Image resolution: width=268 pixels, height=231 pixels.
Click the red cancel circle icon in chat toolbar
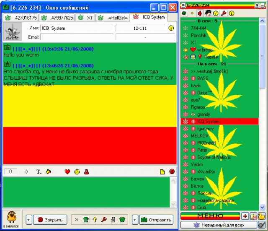[172, 171]
